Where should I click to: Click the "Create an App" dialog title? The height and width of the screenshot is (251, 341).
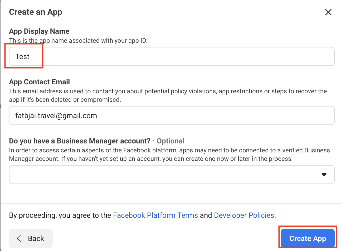click(36, 12)
